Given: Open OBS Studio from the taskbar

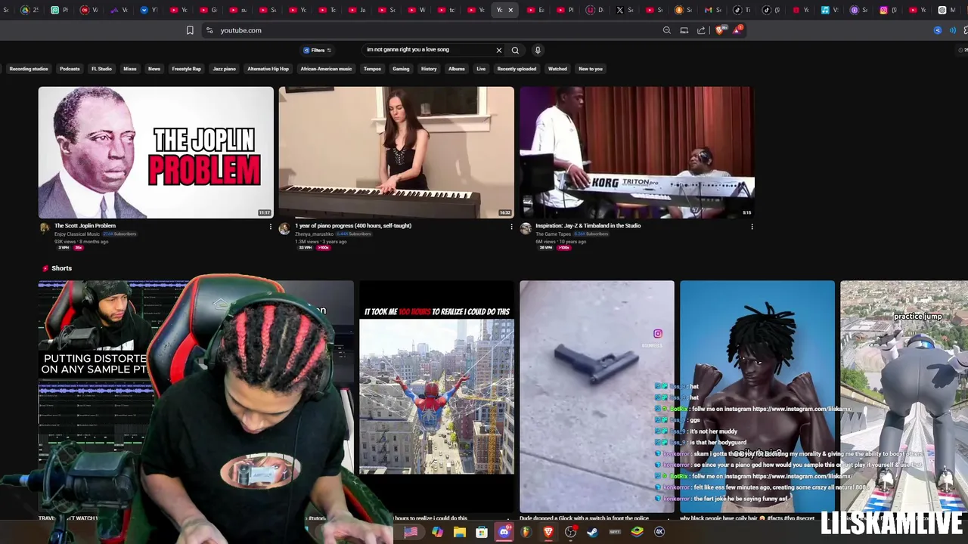Looking at the screenshot, I should click(571, 532).
